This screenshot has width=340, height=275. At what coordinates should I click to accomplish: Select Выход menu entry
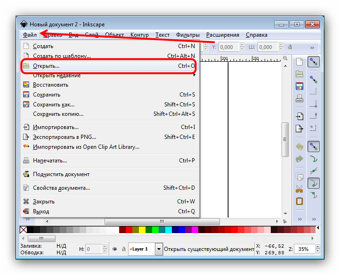point(109,211)
